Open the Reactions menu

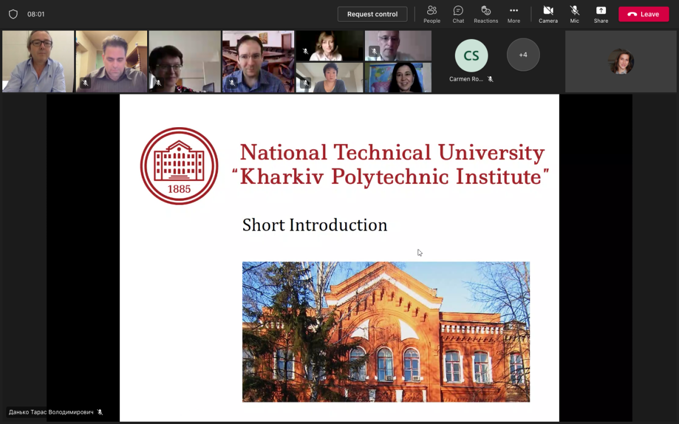(485, 14)
